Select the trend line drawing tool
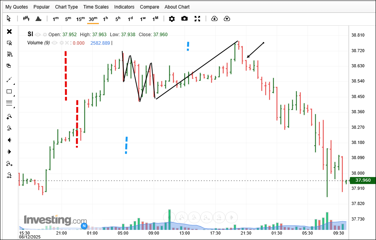 click(9, 80)
